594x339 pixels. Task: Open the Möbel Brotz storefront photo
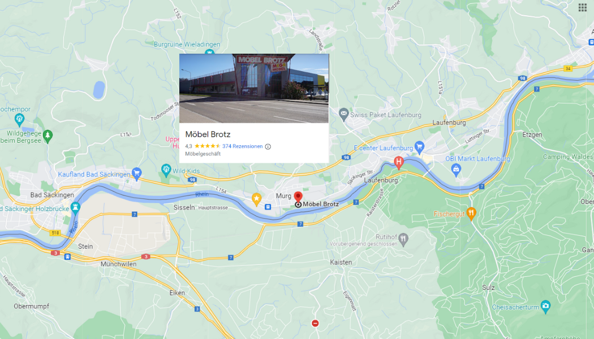tap(254, 88)
